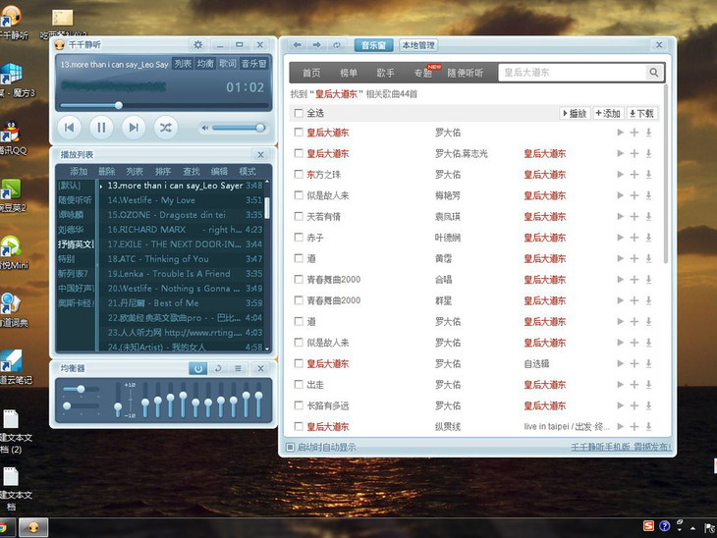Select 14.Westlife - My Love track

[x=185, y=200]
